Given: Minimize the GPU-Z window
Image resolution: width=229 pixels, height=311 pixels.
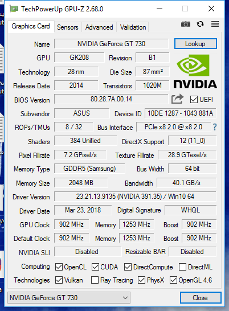Looking at the screenshot, I should click(x=160, y=9).
